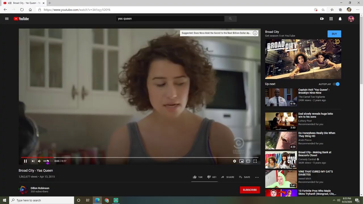Pause the video

pyautogui.click(x=25, y=161)
